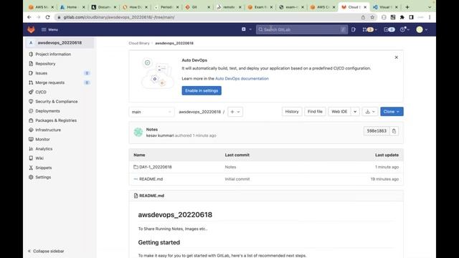Click the Security & Compliance shield icon
The width and height of the screenshot is (459, 258).
[31, 102]
